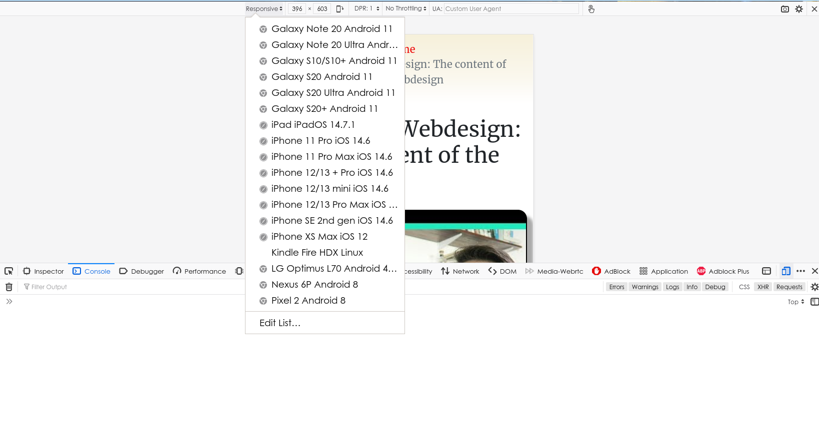This screenshot has height=424, width=819.
Task: Switch to the Network tab
Action: 460,271
